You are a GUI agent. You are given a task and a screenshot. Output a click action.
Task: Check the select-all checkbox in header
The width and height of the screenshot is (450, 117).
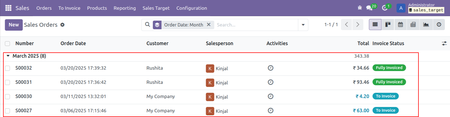click(x=8, y=43)
